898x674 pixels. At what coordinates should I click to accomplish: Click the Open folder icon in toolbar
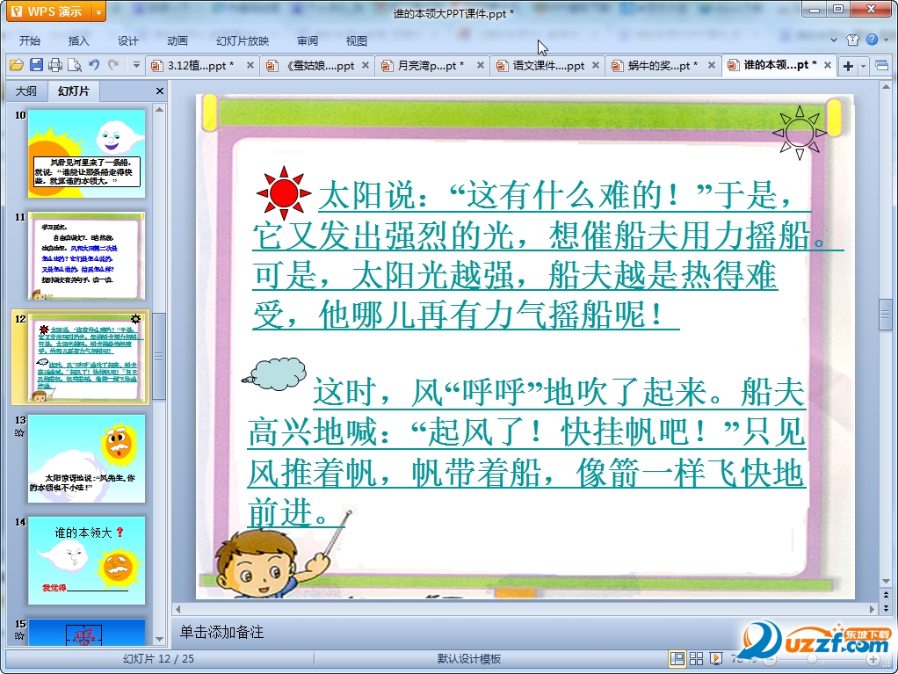(x=16, y=65)
